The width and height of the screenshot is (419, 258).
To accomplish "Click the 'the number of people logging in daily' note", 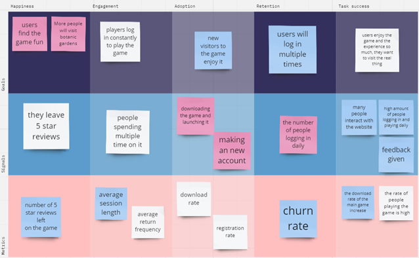I will coord(298,135).
